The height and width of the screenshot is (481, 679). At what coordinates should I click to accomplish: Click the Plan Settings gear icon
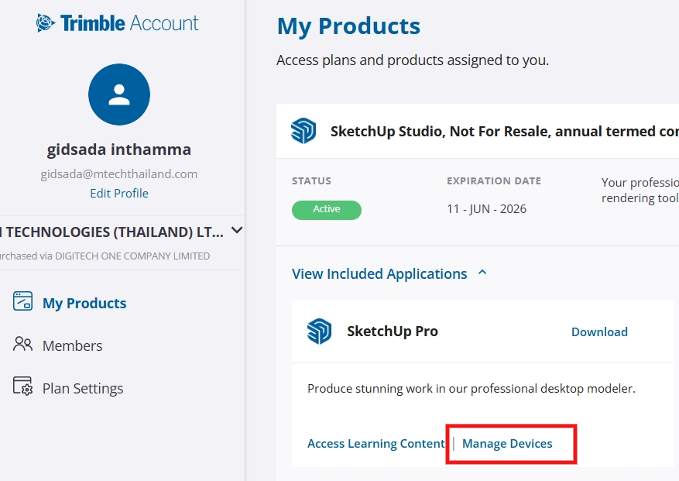pos(22,387)
